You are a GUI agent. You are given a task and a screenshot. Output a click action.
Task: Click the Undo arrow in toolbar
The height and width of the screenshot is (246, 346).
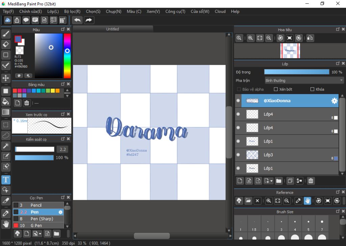click(x=77, y=20)
